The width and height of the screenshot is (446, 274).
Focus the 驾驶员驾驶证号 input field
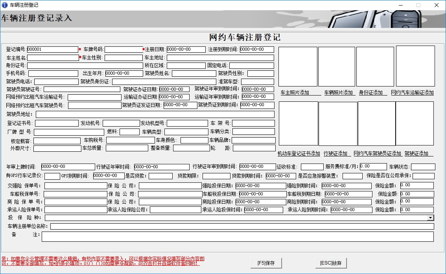82,89
